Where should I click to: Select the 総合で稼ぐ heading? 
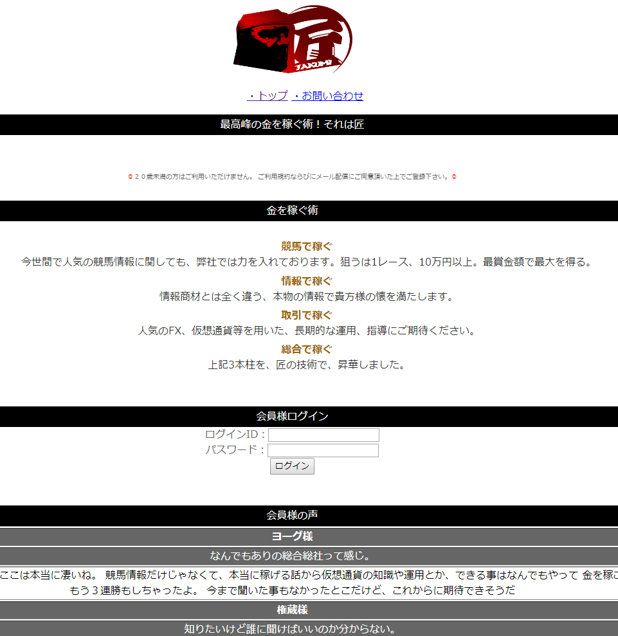(x=307, y=349)
